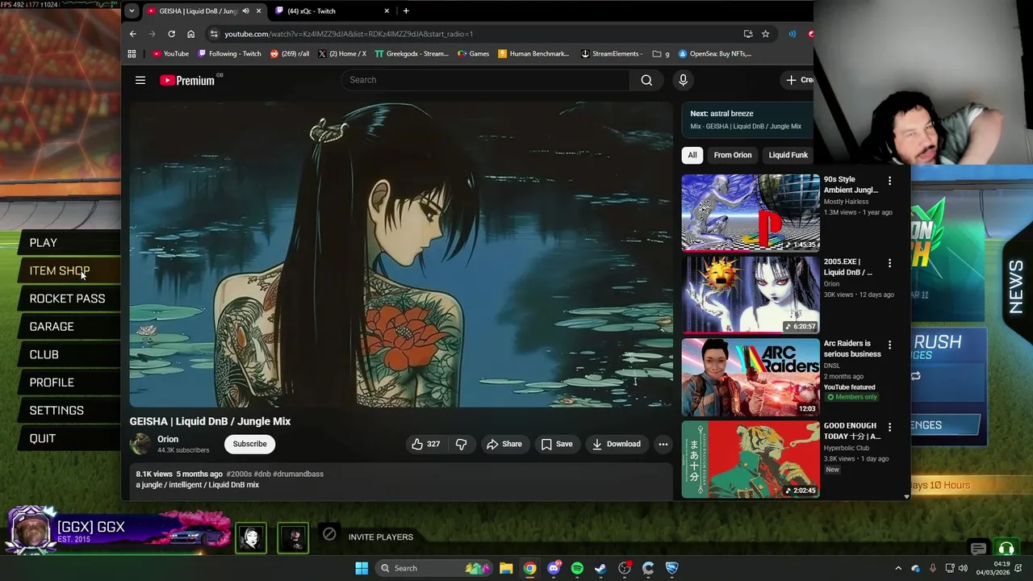
Task: Open the Following - Twitch bookmark
Action: click(x=229, y=54)
